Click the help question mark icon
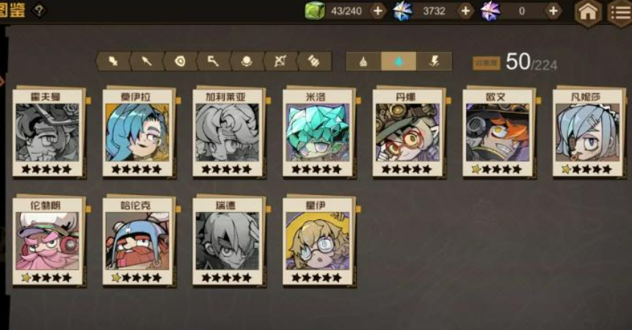632x330 pixels. click(39, 10)
